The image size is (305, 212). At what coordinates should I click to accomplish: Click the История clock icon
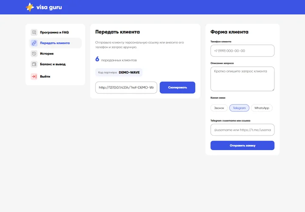pyautogui.click(x=34, y=53)
